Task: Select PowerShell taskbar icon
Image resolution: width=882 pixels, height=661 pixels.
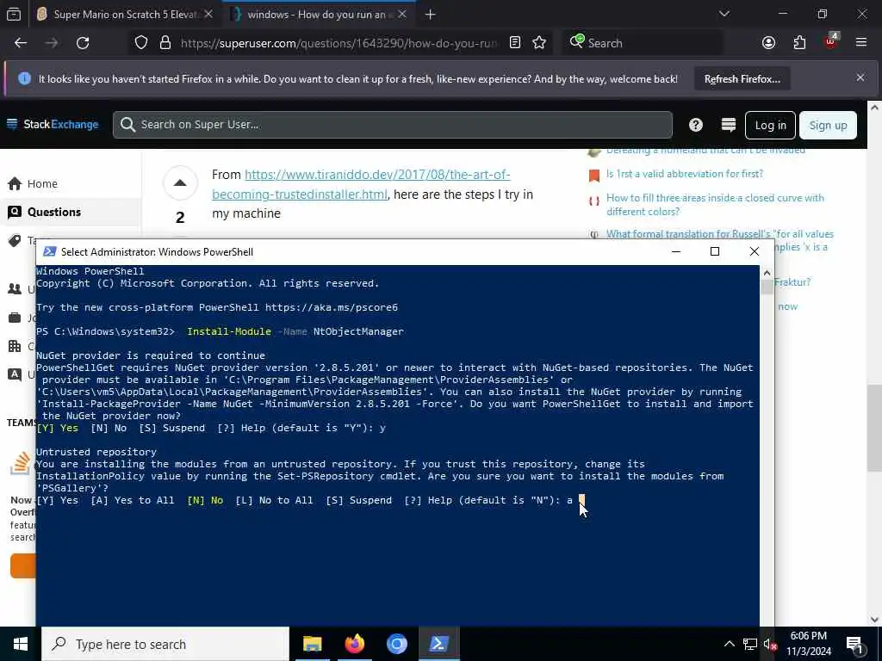Action: [438, 644]
